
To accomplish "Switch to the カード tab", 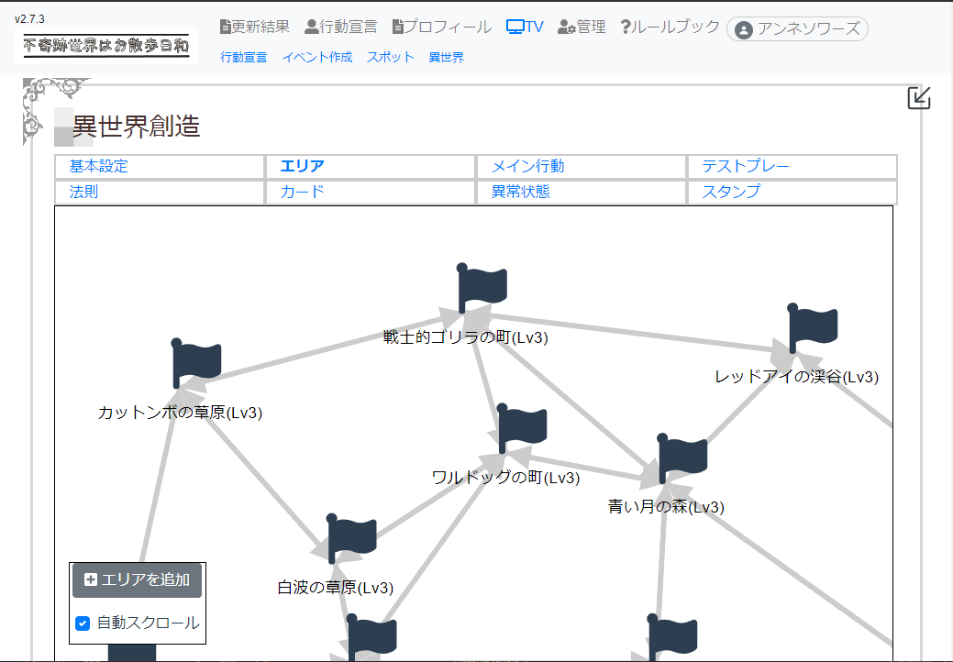I will pos(371,192).
